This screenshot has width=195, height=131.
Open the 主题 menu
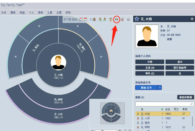click(59, 13)
